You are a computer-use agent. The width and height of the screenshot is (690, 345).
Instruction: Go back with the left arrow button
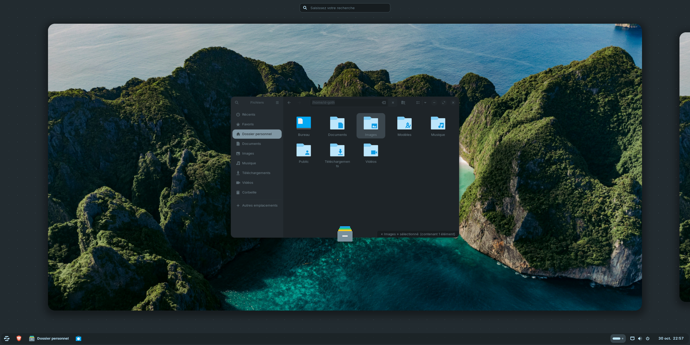pyautogui.click(x=289, y=103)
